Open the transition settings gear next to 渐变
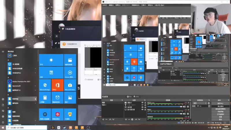This screenshot has width=231, height=130. (x=209, y=103)
